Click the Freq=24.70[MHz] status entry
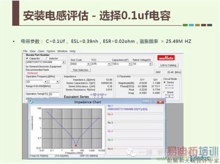 click(x=39, y=156)
